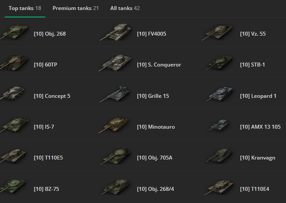Screen dimensions: 286x203
Task: Select the "[10] IS-7" label
Action: tap(44, 127)
